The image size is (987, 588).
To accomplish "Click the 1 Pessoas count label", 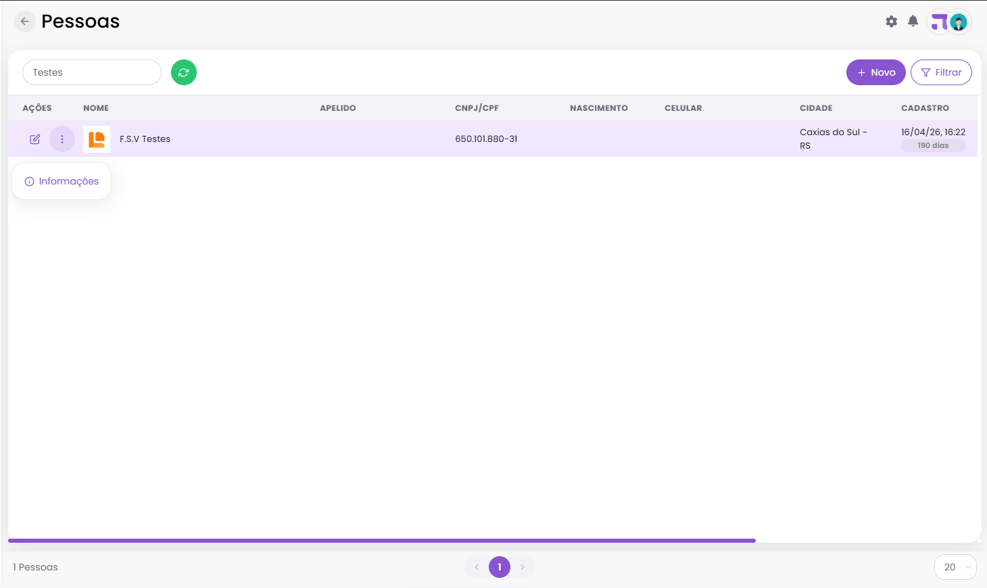I will click(x=35, y=567).
